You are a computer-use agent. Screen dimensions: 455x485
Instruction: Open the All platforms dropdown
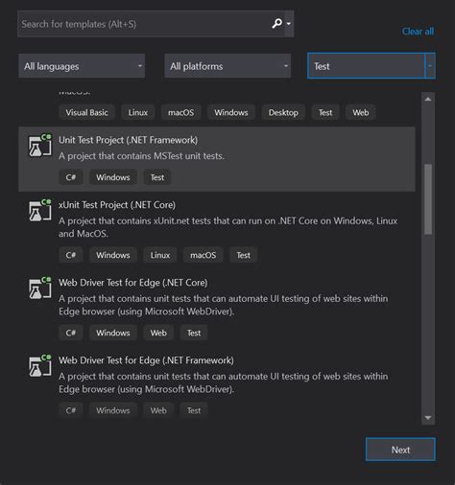point(227,66)
